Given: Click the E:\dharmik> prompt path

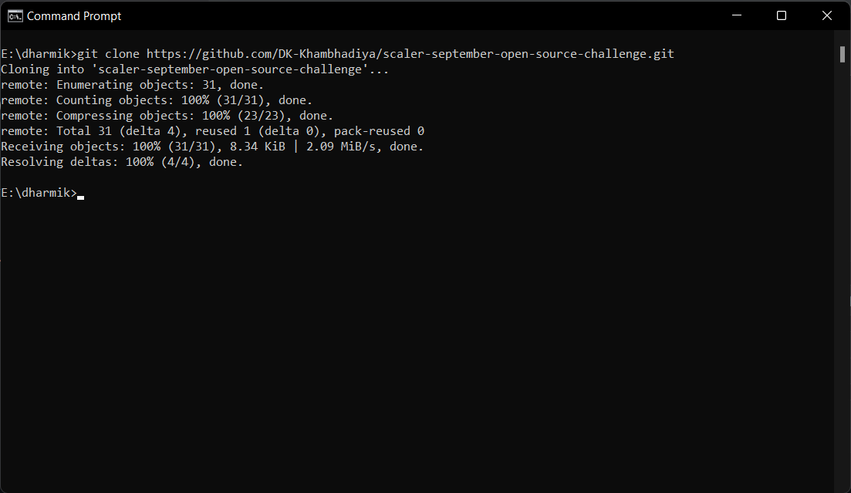Looking at the screenshot, I should tap(37, 192).
